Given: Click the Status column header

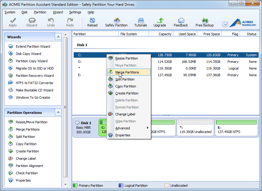Looking at the screenshot, I should (249, 34).
